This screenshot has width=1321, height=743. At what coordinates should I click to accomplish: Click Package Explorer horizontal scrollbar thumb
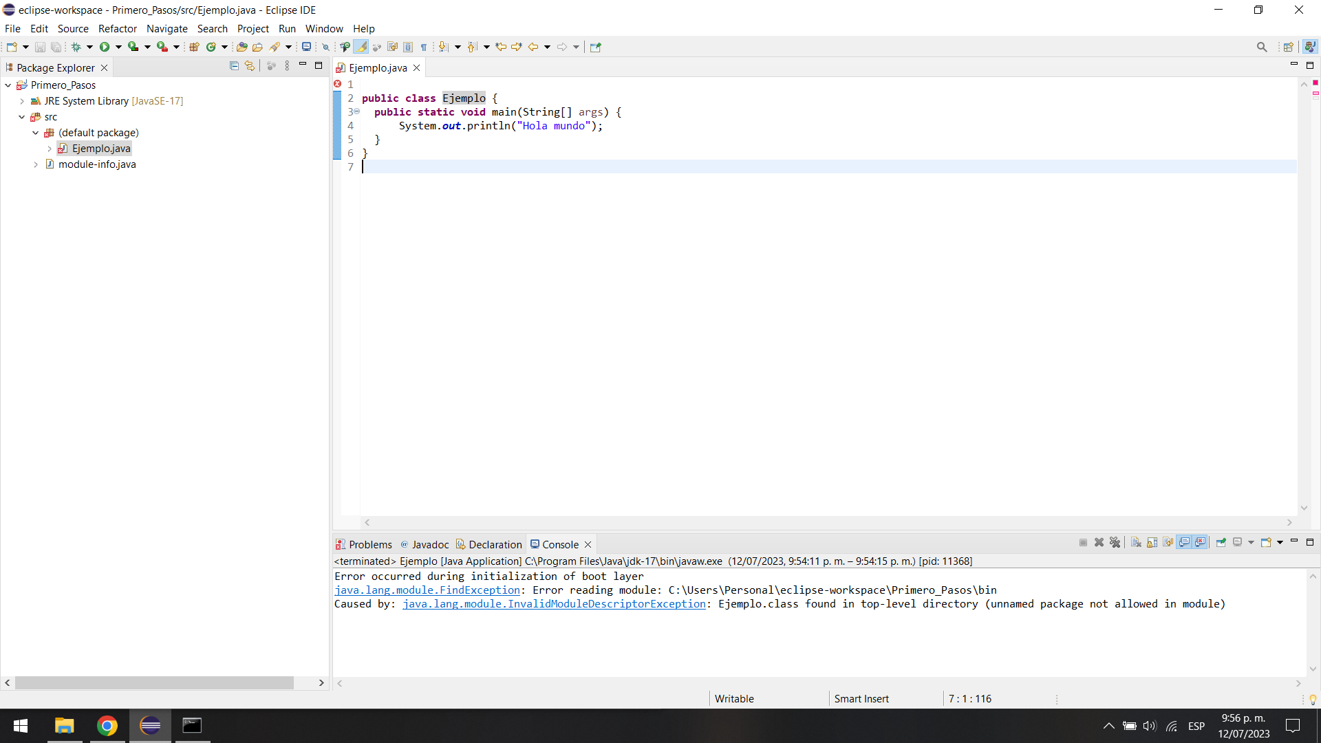(154, 683)
